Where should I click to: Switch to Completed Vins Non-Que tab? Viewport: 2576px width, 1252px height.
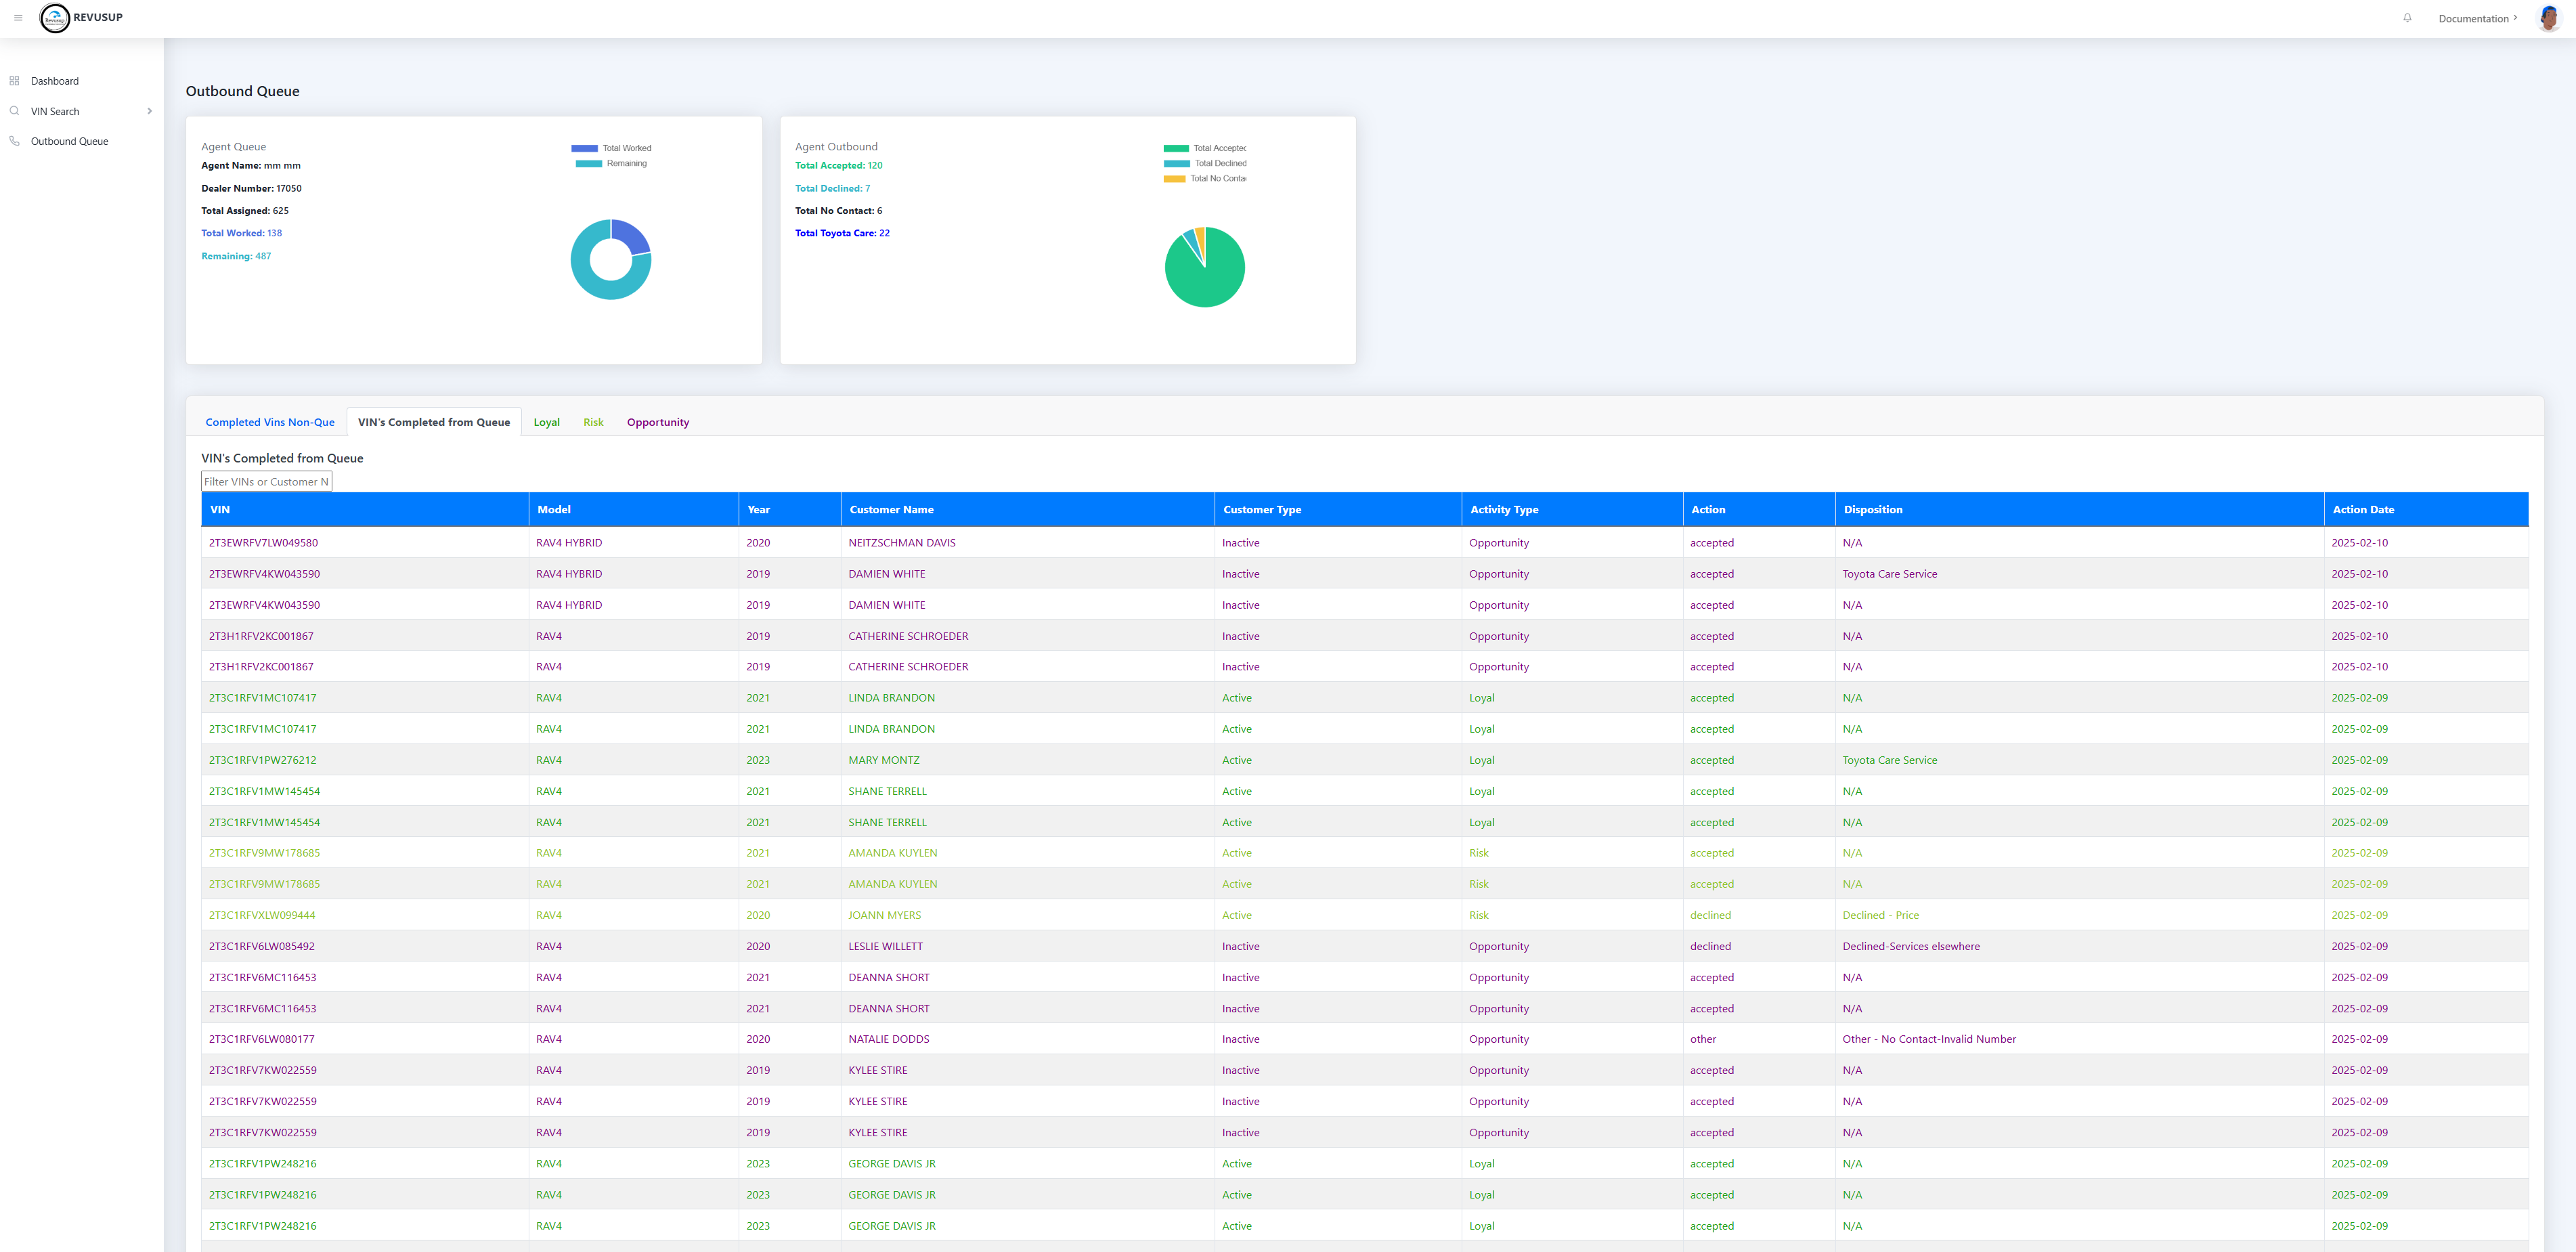270,422
